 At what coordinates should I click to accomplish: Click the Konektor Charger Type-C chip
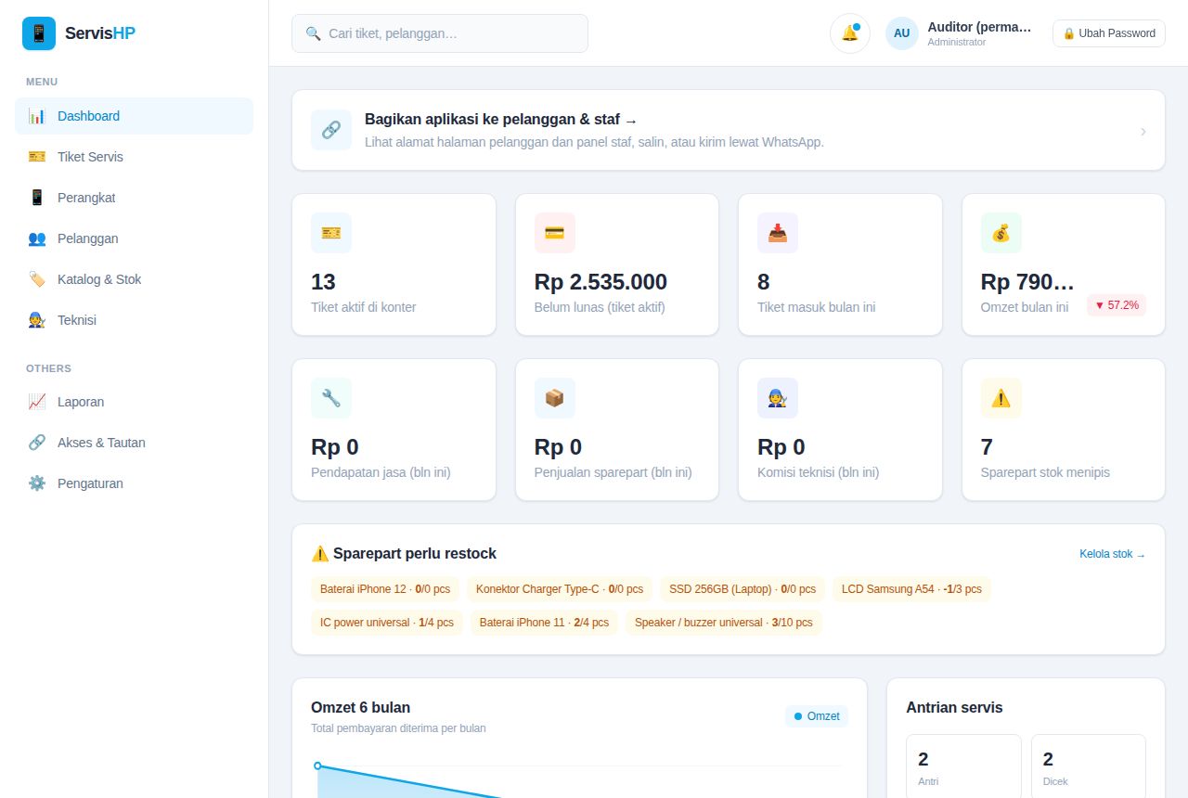(x=560, y=589)
